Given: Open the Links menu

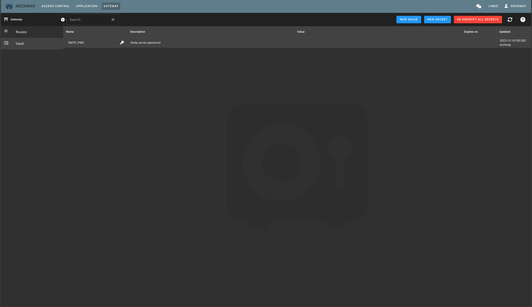Looking at the screenshot, I should [x=493, y=6].
